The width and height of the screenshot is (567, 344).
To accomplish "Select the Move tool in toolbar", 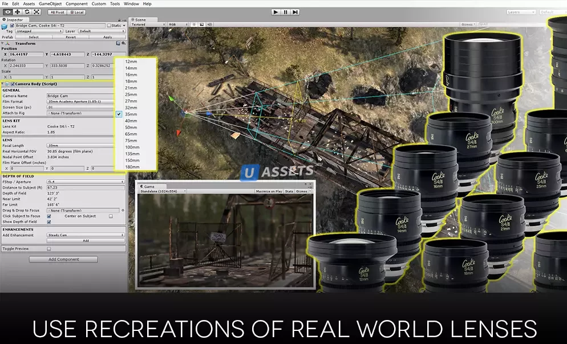I will point(17,12).
